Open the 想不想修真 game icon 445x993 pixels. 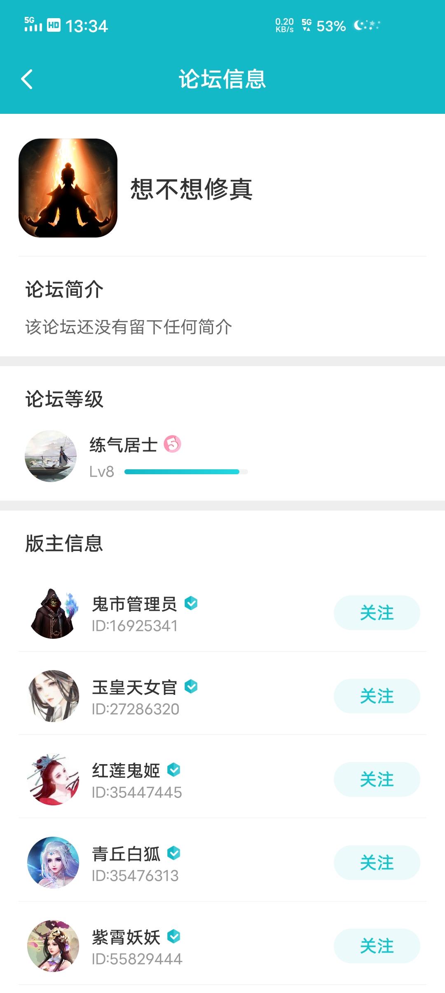coord(68,188)
